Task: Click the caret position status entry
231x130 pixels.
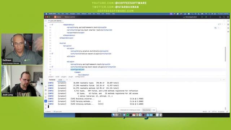Action: pyautogui.click(x=205, y=112)
